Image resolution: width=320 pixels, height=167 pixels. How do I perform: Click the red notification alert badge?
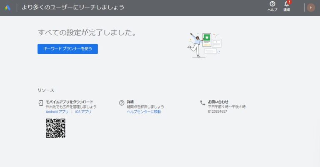[290, 2]
